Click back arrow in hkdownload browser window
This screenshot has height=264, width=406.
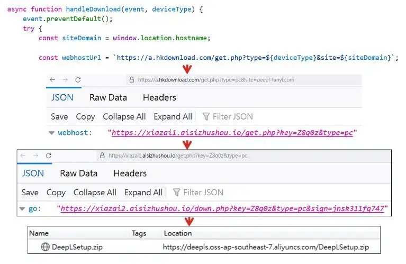[x=52, y=80]
